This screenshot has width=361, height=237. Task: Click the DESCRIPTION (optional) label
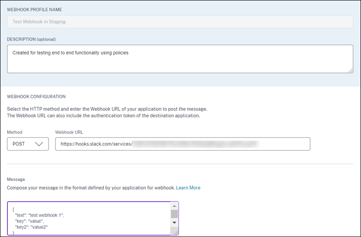pyautogui.click(x=31, y=39)
